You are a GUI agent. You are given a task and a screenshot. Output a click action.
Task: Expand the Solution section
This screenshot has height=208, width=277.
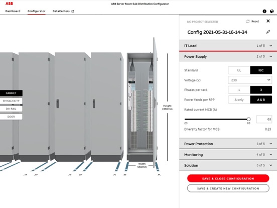pos(228,165)
